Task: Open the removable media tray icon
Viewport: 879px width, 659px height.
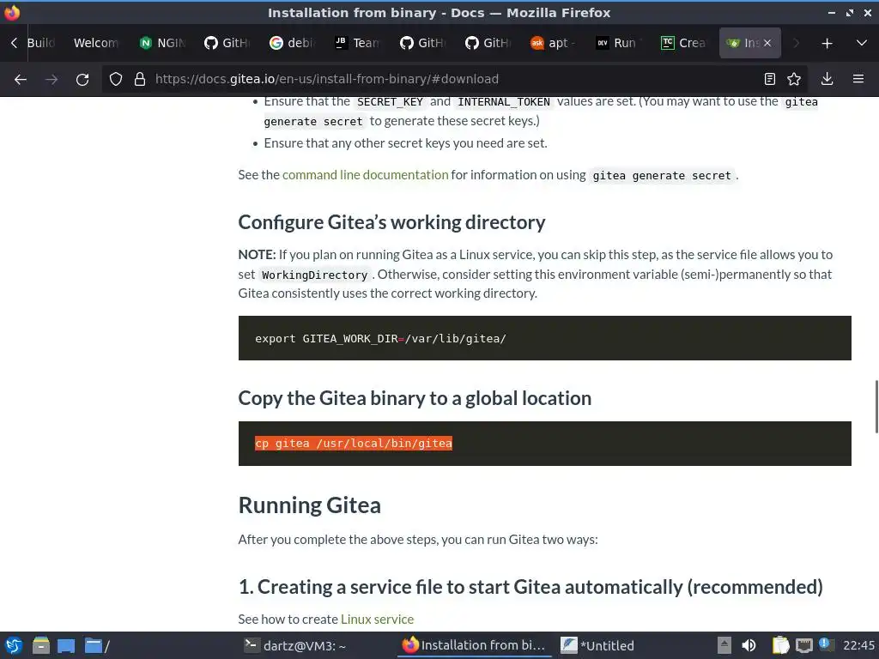Action: 724,645
